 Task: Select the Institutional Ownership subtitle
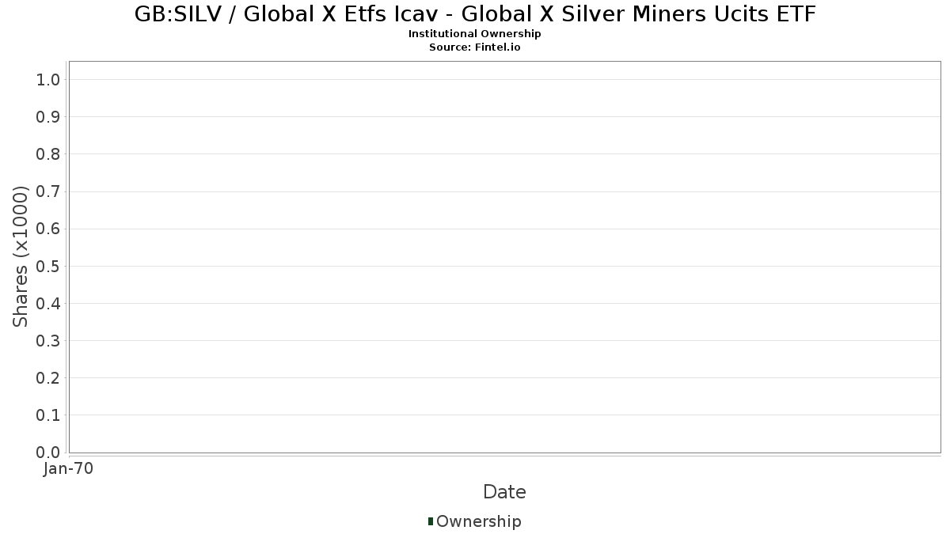coord(475,34)
